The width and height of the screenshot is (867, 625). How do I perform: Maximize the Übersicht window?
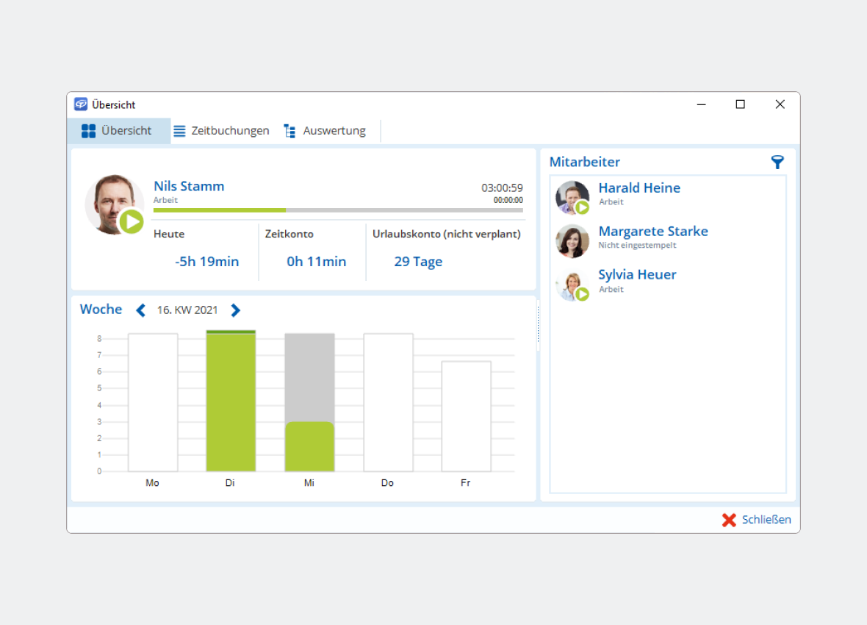(x=740, y=104)
